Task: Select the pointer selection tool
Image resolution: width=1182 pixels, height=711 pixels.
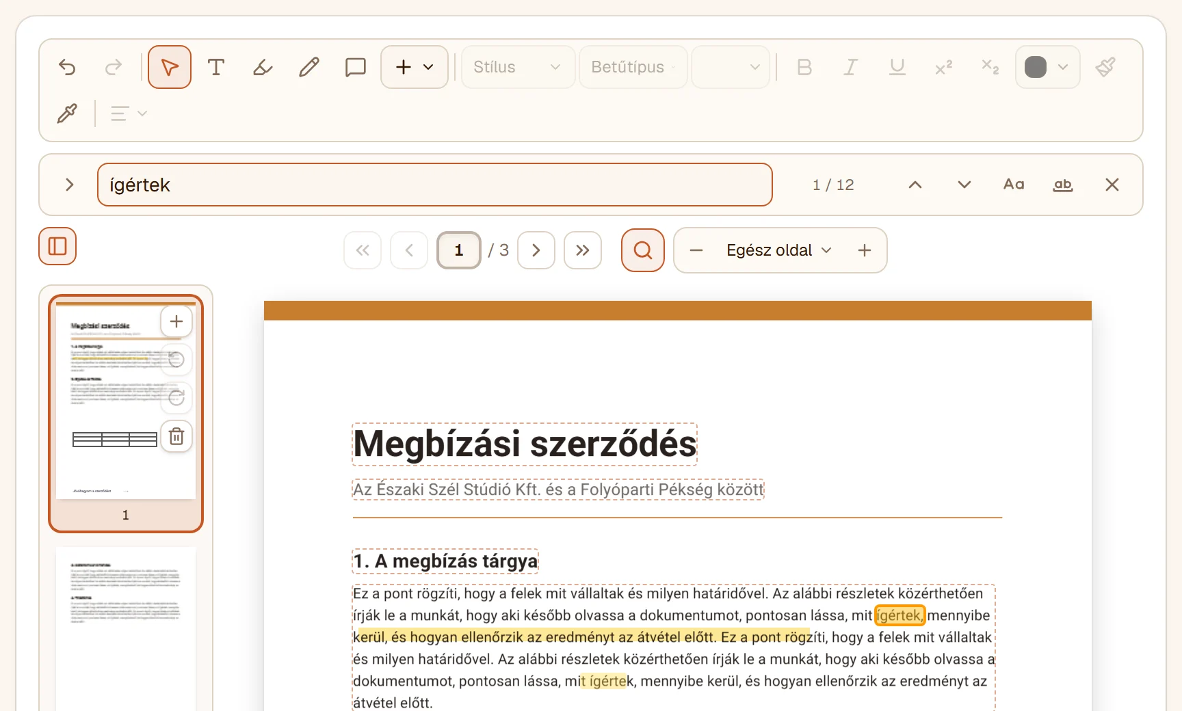Action: coord(170,67)
